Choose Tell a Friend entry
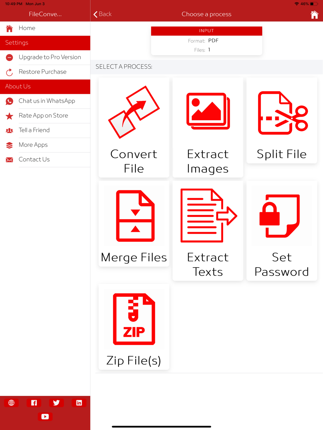The width and height of the screenshot is (323, 430). point(45,130)
